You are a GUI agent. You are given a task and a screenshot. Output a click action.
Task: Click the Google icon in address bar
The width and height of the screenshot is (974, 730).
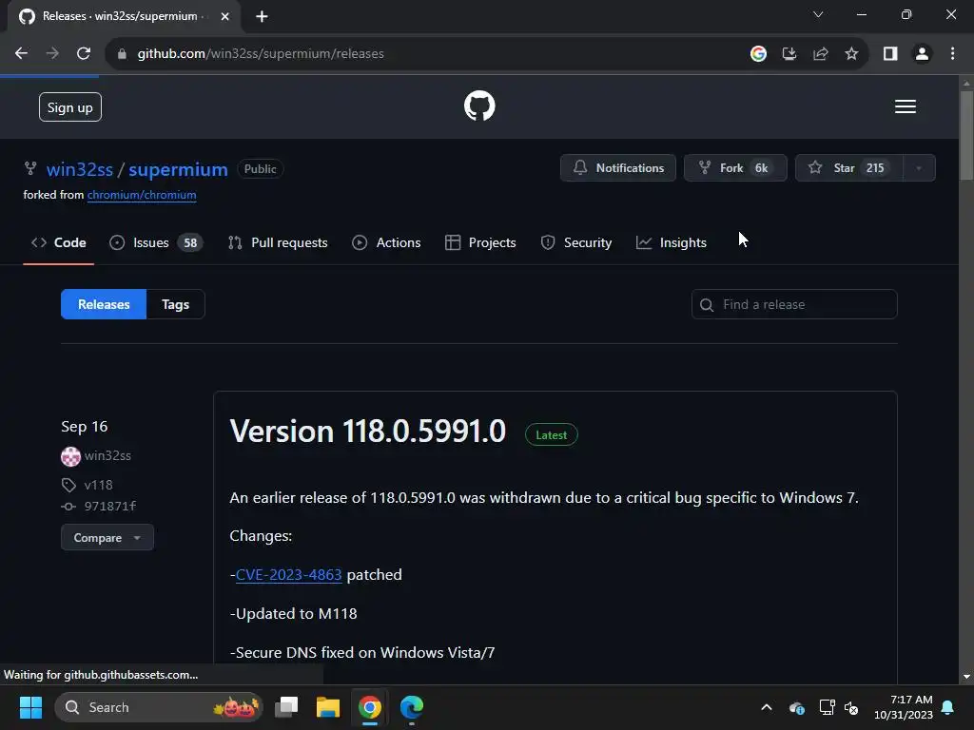pyautogui.click(x=758, y=54)
